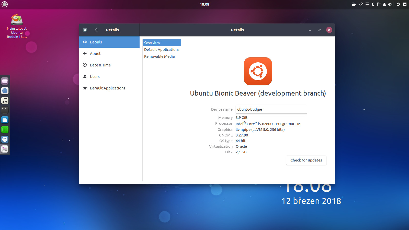Click GNOME version 3.27.90
Viewport: 409px width, 230px height.
coord(242,135)
